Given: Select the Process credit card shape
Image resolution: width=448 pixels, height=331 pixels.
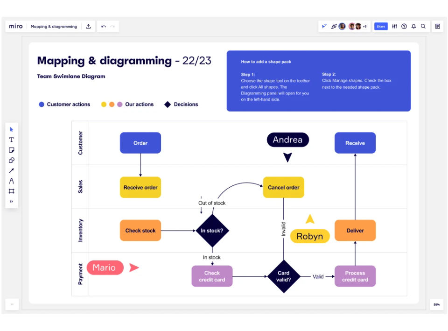Looking at the screenshot, I should pyautogui.click(x=355, y=276).
